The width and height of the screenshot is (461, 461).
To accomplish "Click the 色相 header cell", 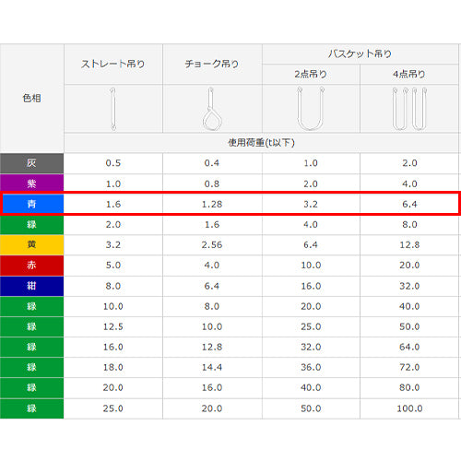I will tap(32, 99).
